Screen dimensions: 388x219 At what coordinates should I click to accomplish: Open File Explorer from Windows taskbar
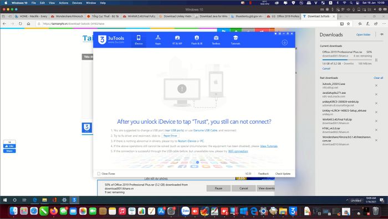(44, 200)
